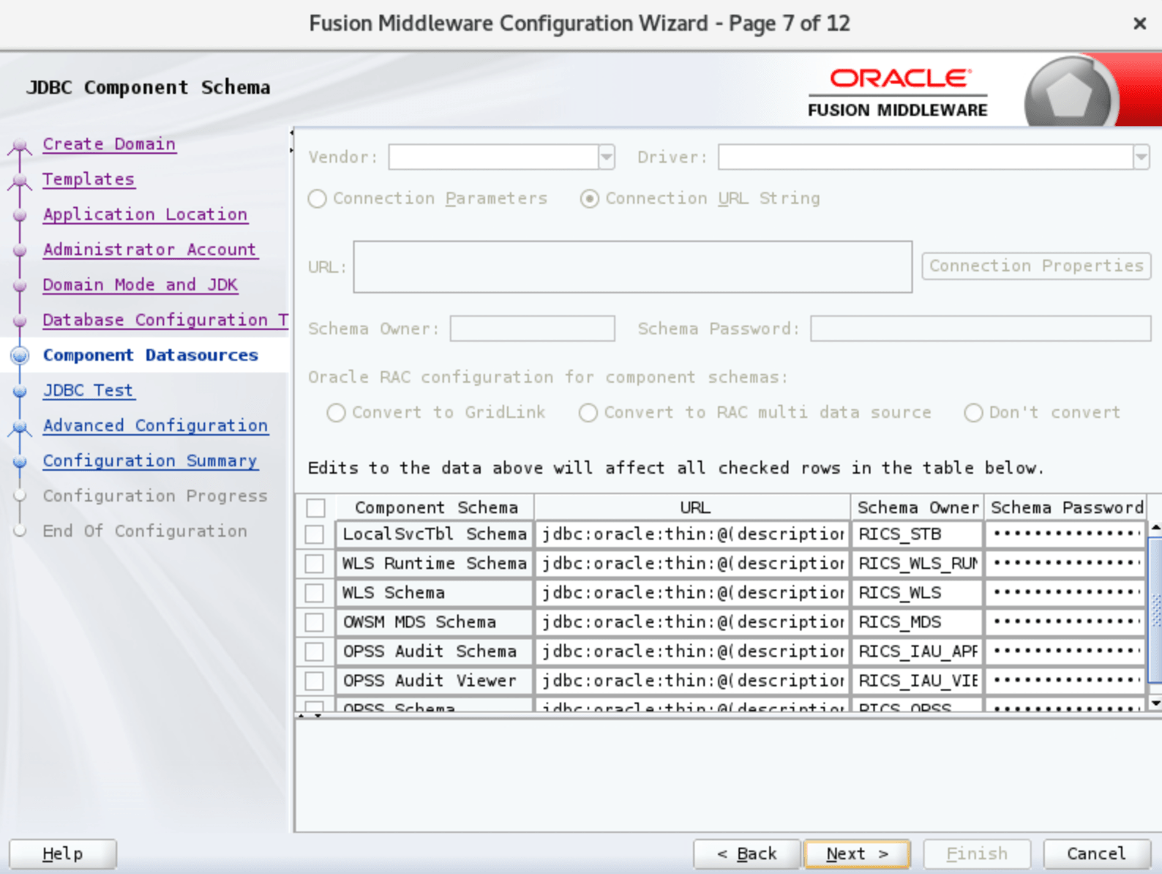Click the OPSS Audit Schema name cell
The image size is (1162, 874).
pos(435,651)
